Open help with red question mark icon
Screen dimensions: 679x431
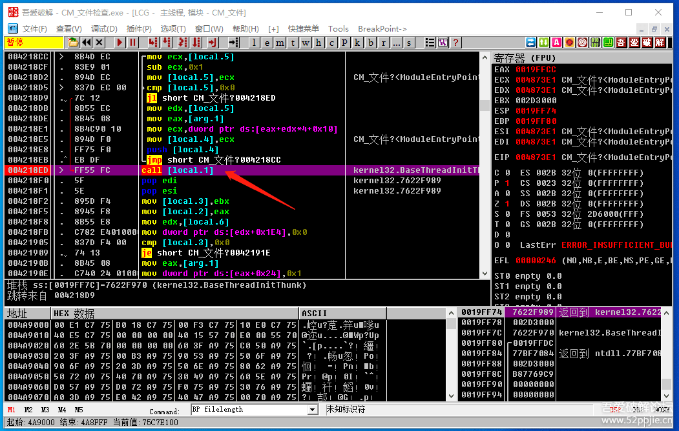(x=455, y=43)
